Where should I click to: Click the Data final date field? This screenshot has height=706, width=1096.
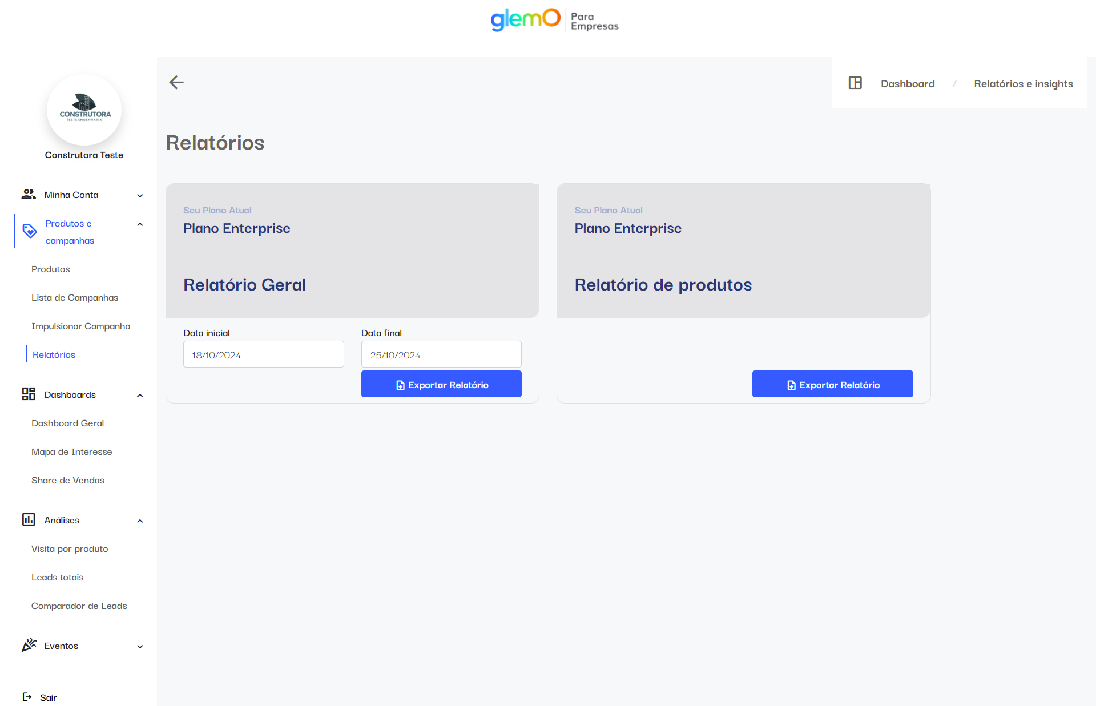(441, 354)
